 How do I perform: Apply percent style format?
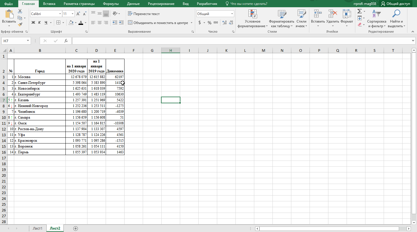point(209,23)
